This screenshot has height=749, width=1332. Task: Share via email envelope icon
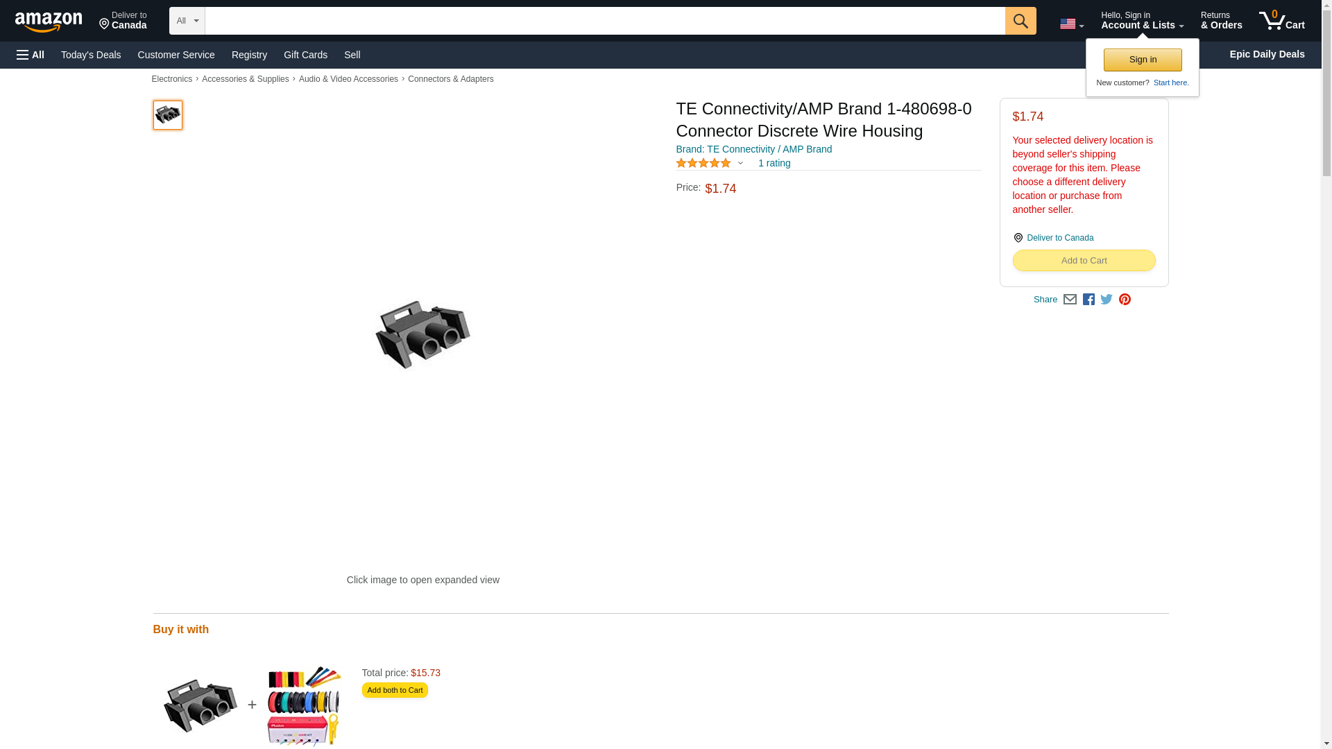point(1069,300)
